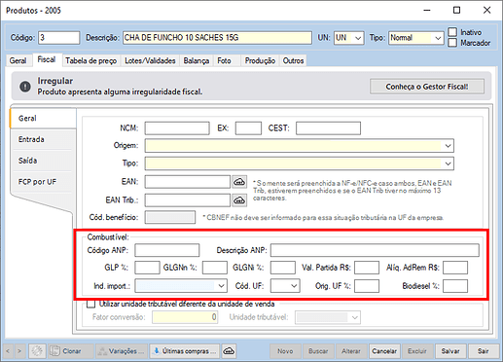Screen dimensions: 503x362
Task: Click the EAN input field
Action: (188, 182)
